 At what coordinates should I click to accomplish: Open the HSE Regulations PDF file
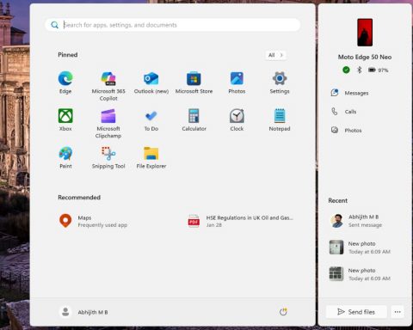240,221
